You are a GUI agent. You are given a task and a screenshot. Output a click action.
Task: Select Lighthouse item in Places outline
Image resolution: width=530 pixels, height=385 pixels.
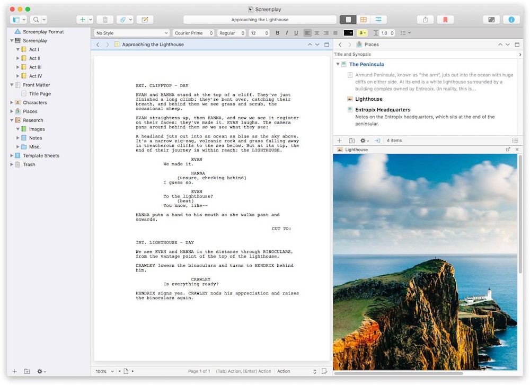369,99
